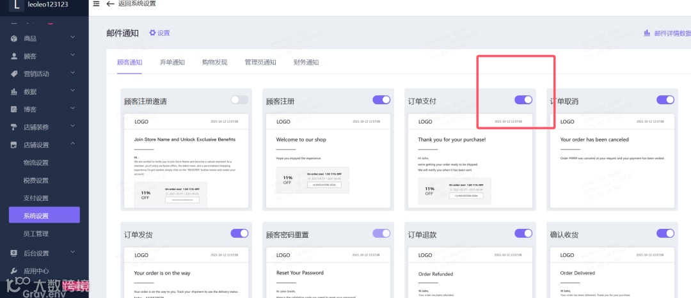Turn off the 订单支付 toggle
This screenshot has width=691, height=298.
click(x=523, y=100)
